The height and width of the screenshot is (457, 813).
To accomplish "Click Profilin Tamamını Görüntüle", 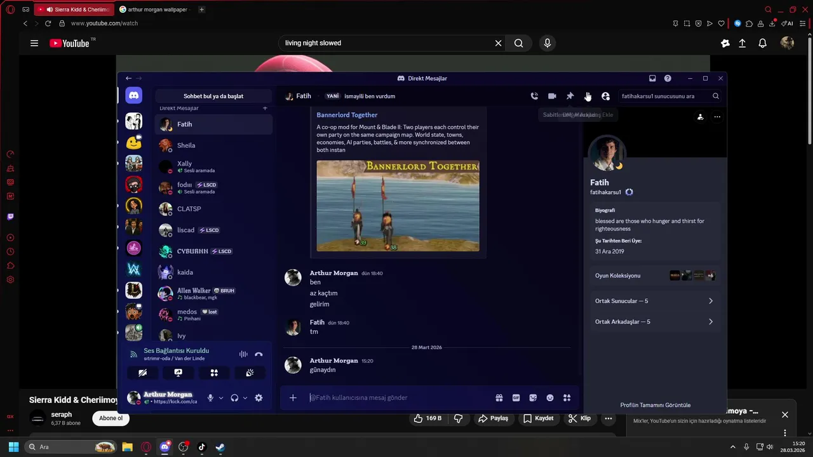I will point(655,405).
